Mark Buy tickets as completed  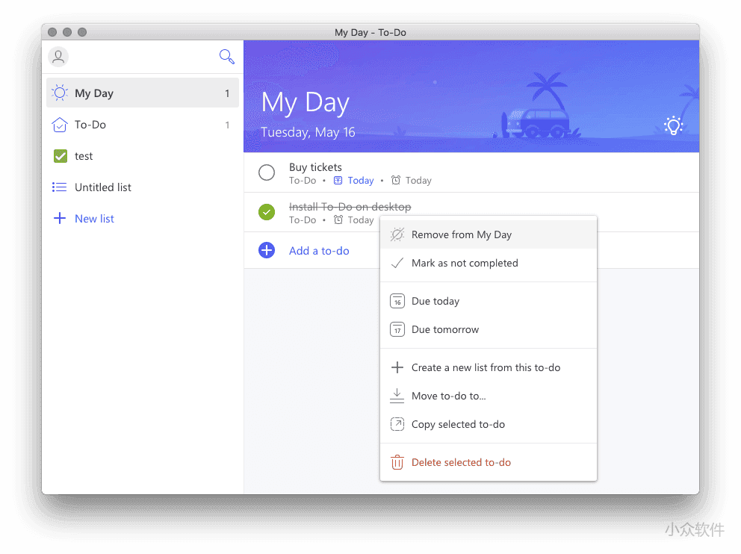[x=267, y=172]
